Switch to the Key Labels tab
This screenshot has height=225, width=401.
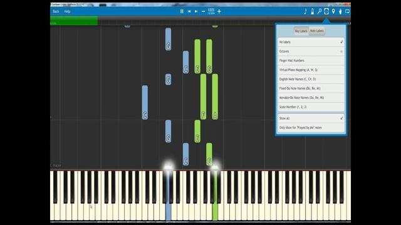[301, 31]
